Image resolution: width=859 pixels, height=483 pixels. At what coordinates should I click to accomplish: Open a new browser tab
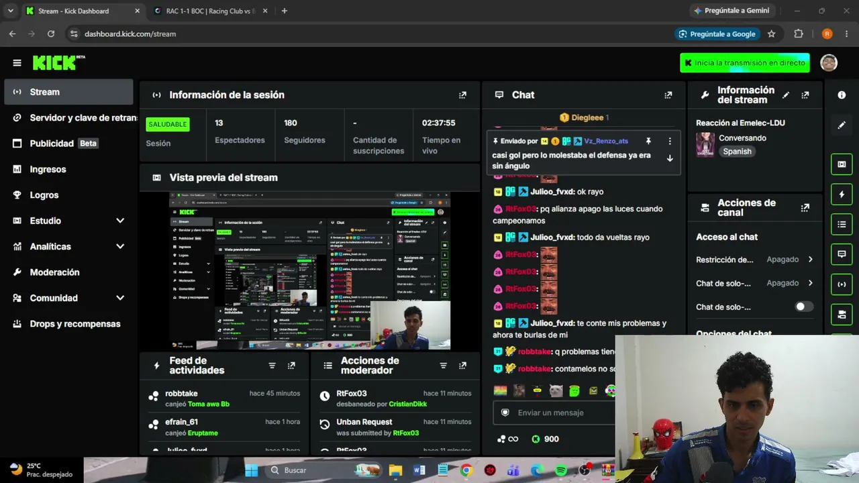285,11
